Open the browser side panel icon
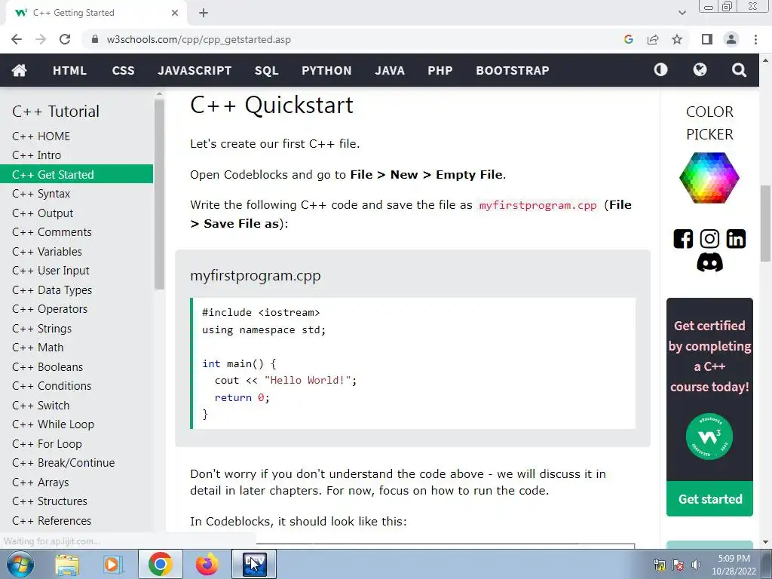The height and width of the screenshot is (579, 772). pyautogui.click(x=707, y=39)
